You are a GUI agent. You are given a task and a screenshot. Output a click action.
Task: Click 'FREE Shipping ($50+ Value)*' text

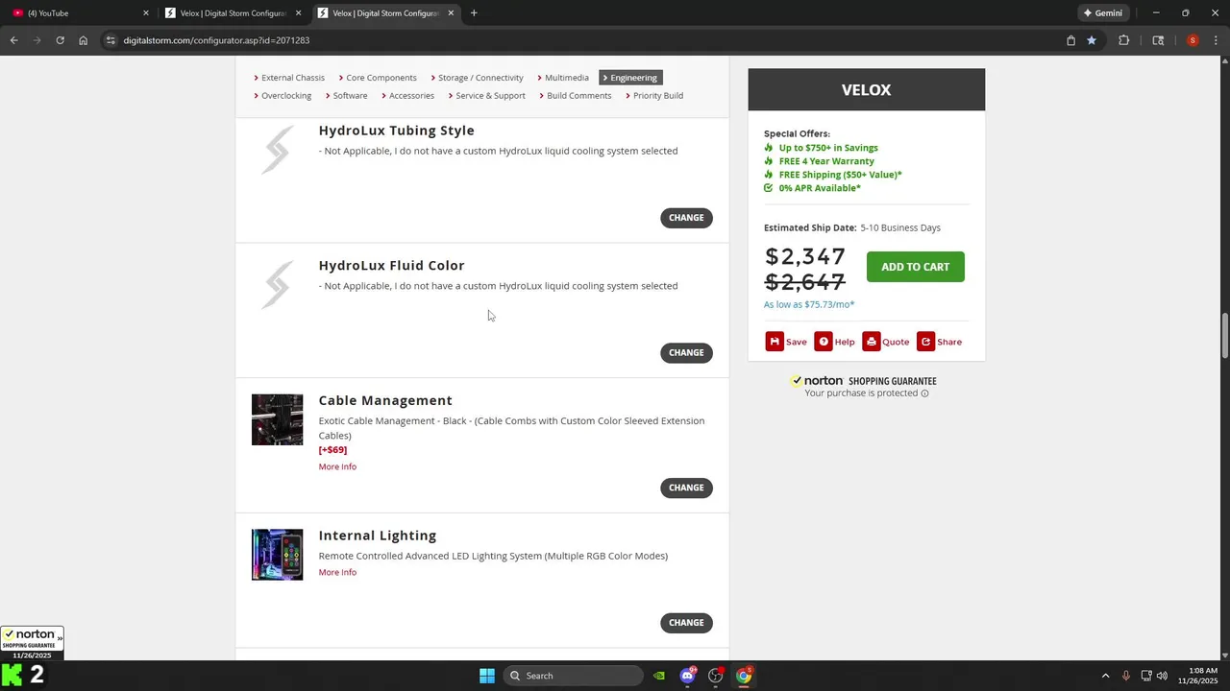[841, 175]
